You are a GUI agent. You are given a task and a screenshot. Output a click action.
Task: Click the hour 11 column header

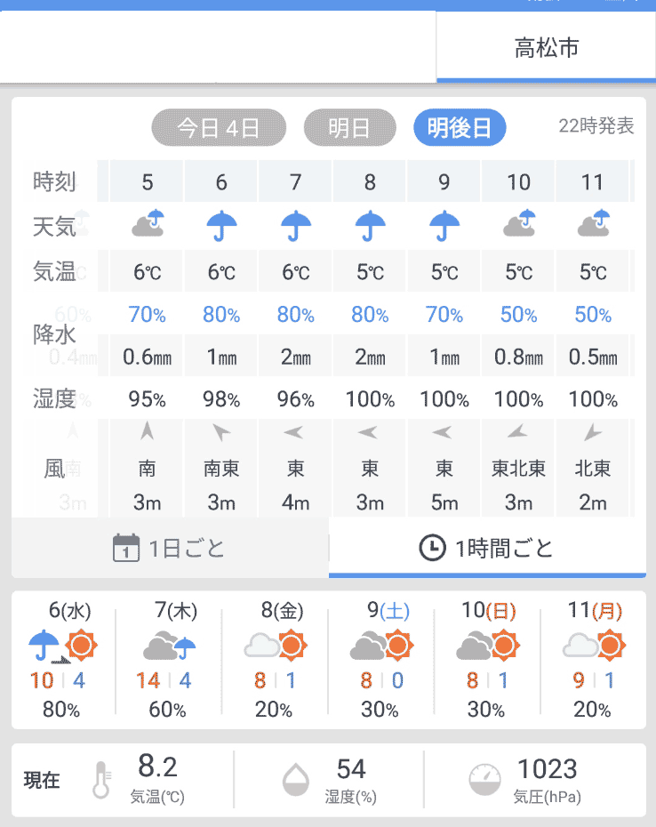pyautogui.click(x=592, y=182)
